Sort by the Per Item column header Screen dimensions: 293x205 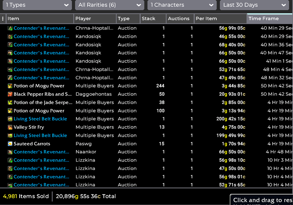[x=220, y=19]
